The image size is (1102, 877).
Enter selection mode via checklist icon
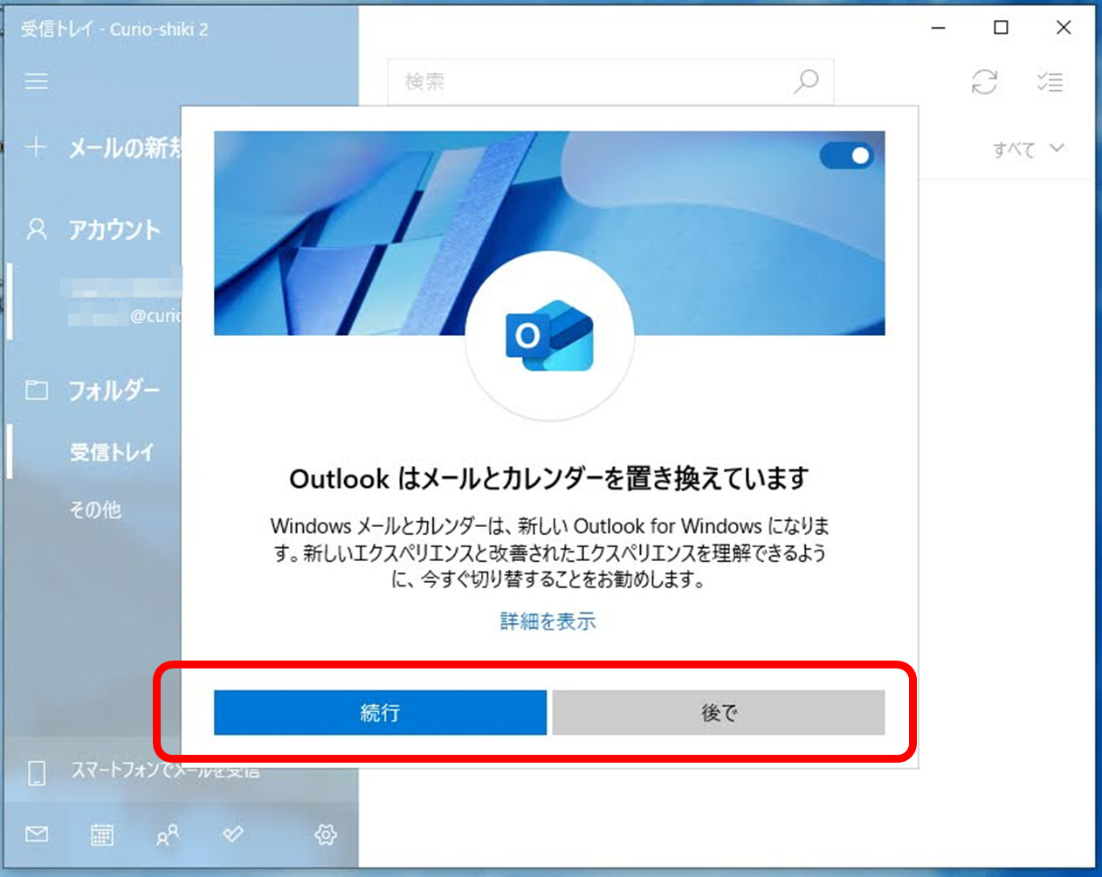click(x=1050, y=82)
